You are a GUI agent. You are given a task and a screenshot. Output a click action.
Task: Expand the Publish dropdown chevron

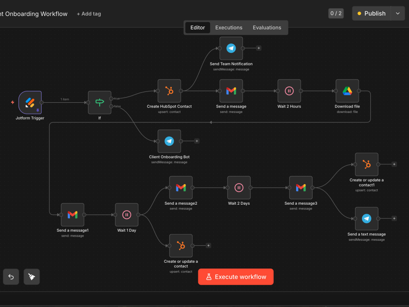click(x=398, y=14)
